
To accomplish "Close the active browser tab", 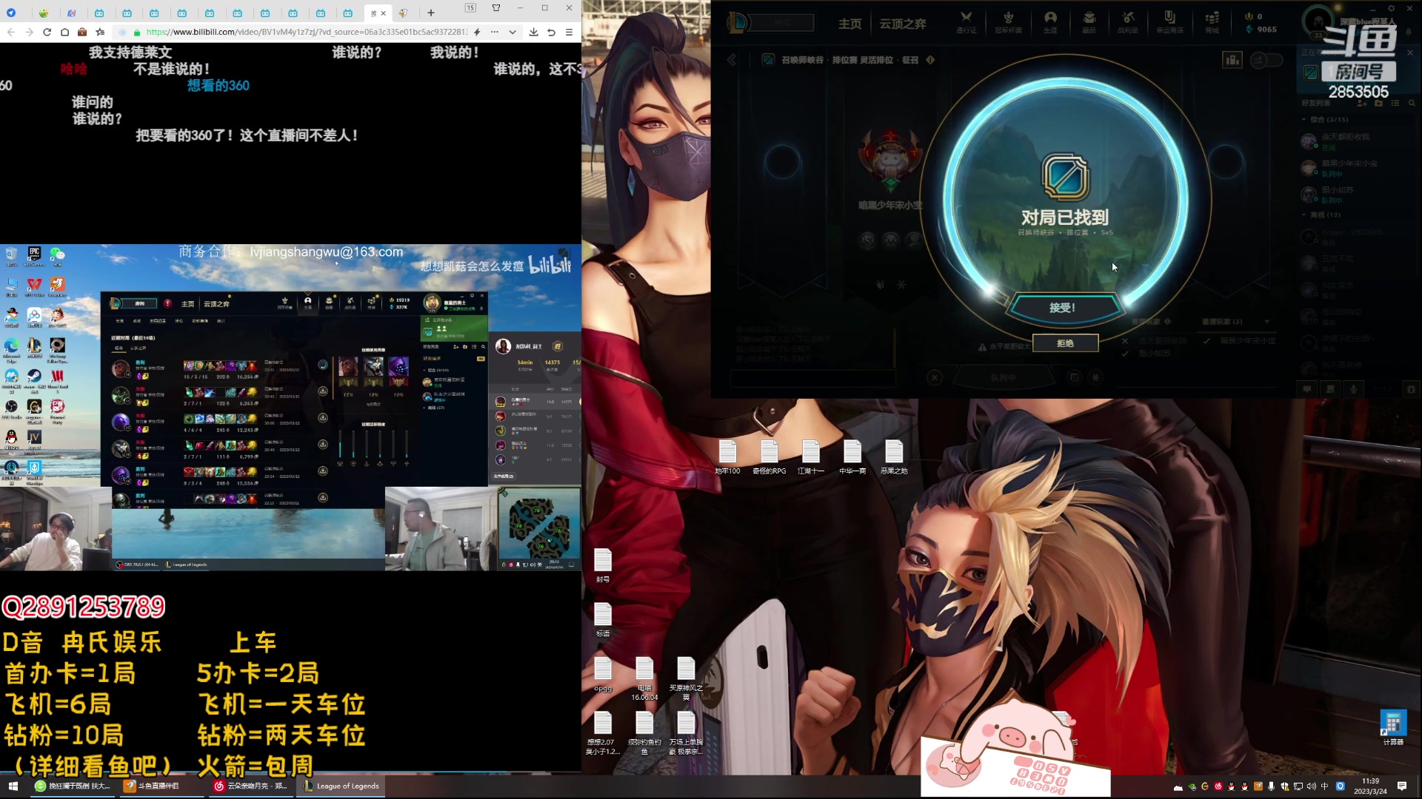I will tap(383, 13).
